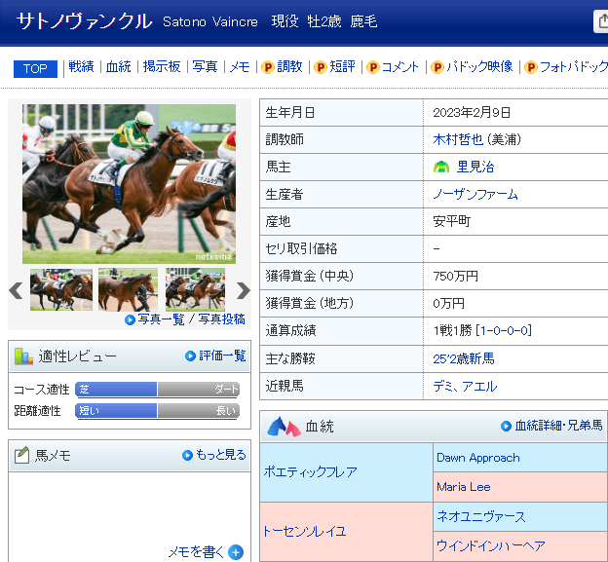Open the TOP tab

[35, 68]
